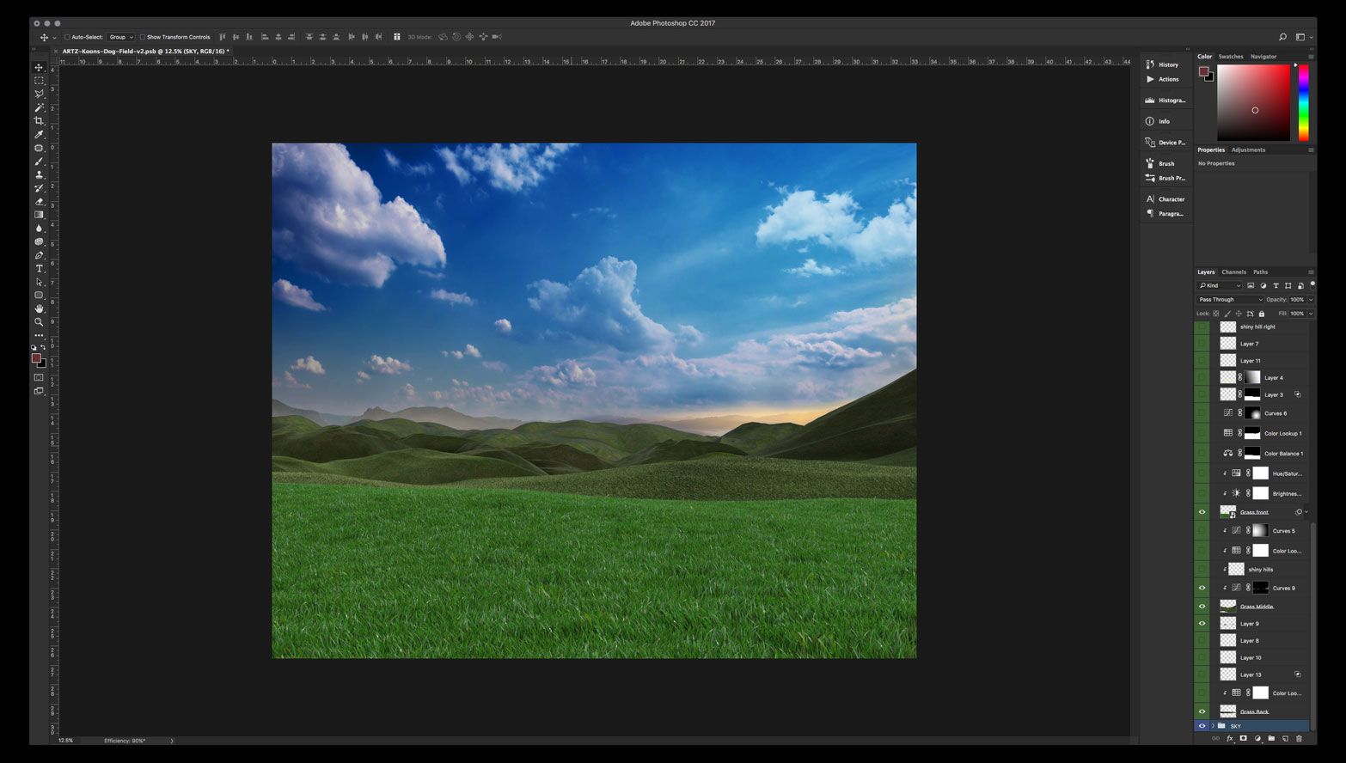Select the Crop tool
Viewport: 1346px width, 763px height.
pos(39,121)
